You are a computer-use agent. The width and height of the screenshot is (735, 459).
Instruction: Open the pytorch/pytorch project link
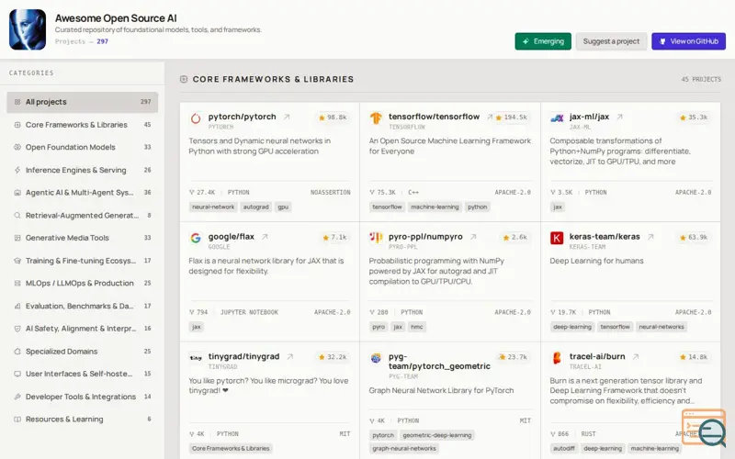tap(242, 117)
